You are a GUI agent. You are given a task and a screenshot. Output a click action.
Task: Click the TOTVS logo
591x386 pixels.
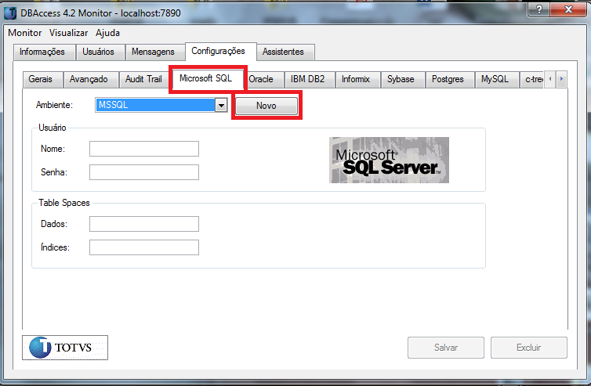coord(65,347)
